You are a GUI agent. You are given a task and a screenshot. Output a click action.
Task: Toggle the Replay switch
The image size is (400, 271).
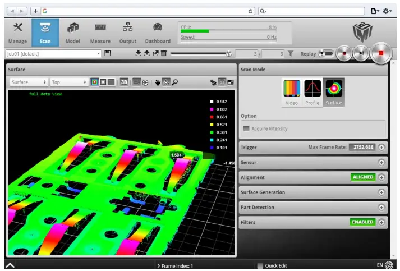click(x=325, y=53)
